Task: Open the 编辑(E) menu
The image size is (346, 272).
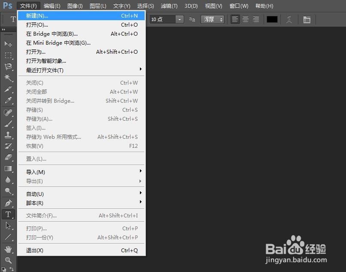Action: [x=52, y=6]
